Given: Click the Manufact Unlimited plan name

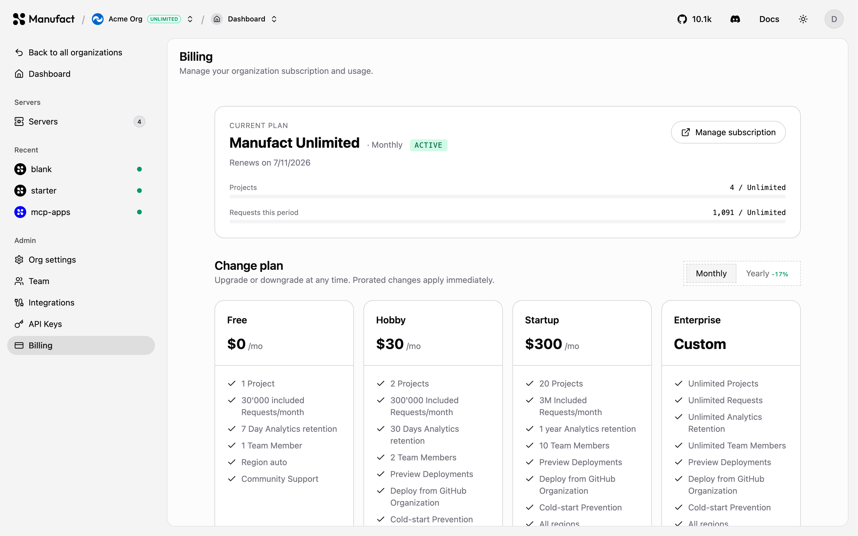Looking at the screenshot, I should (294, 143).
